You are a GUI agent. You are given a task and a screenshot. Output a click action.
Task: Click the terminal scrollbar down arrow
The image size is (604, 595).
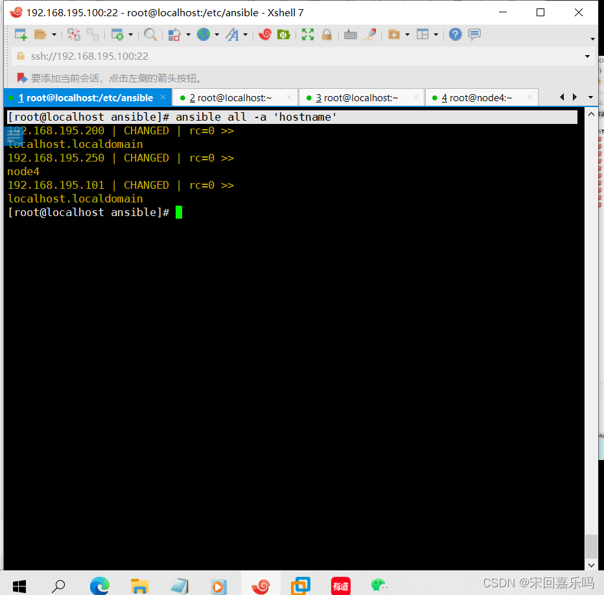591,565
